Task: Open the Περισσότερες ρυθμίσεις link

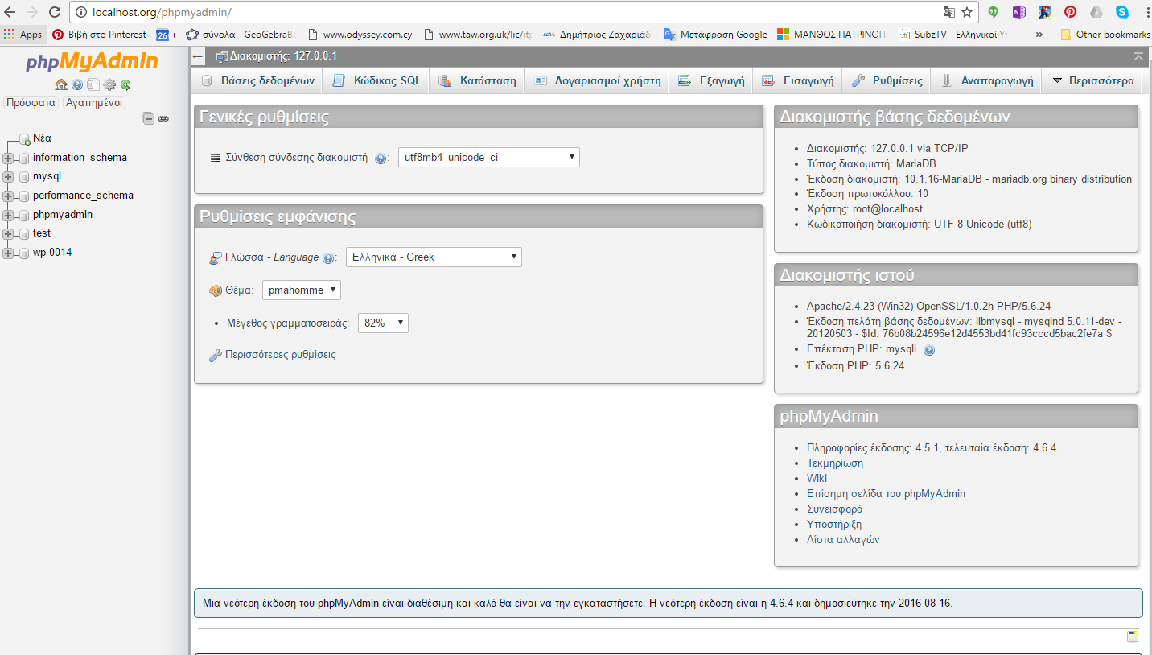Action: pos(280,355)
